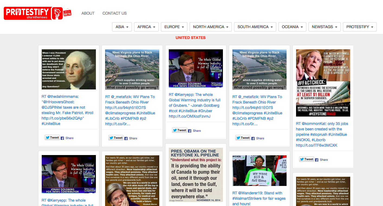The image size is (383, 206).
Task: Tweet the McConnell Keystone post
Action: (307, 159)
